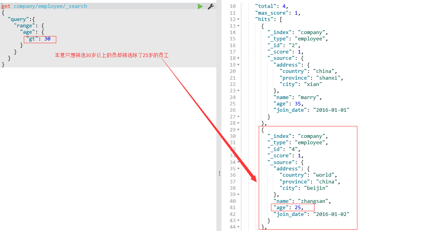Click the "province": "shanxi" line
This screenshot has height=231, width=441.
(311, 78)
